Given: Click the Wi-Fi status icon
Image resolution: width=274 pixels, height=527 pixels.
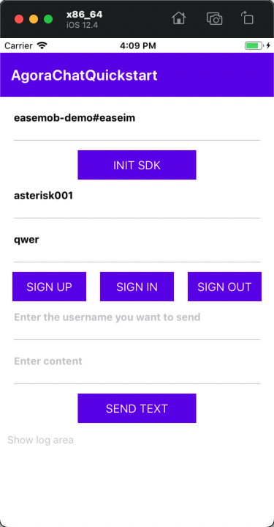Looking at the screenshot, I should tap(42, 45).
